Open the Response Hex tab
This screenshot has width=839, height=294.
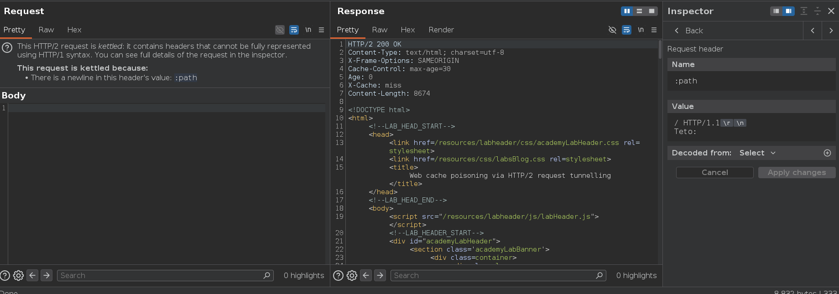[408, 30]
